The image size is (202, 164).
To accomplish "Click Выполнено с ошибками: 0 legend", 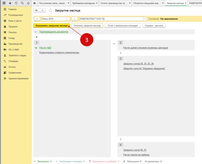I will tap(104, 161).
